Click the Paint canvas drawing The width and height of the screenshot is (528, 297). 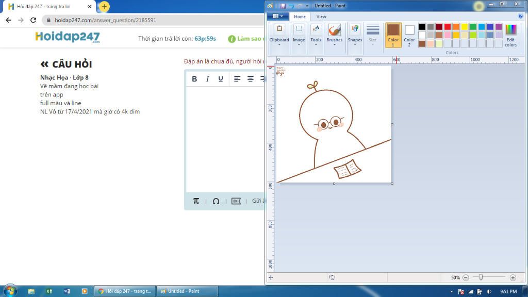[334, 125]
